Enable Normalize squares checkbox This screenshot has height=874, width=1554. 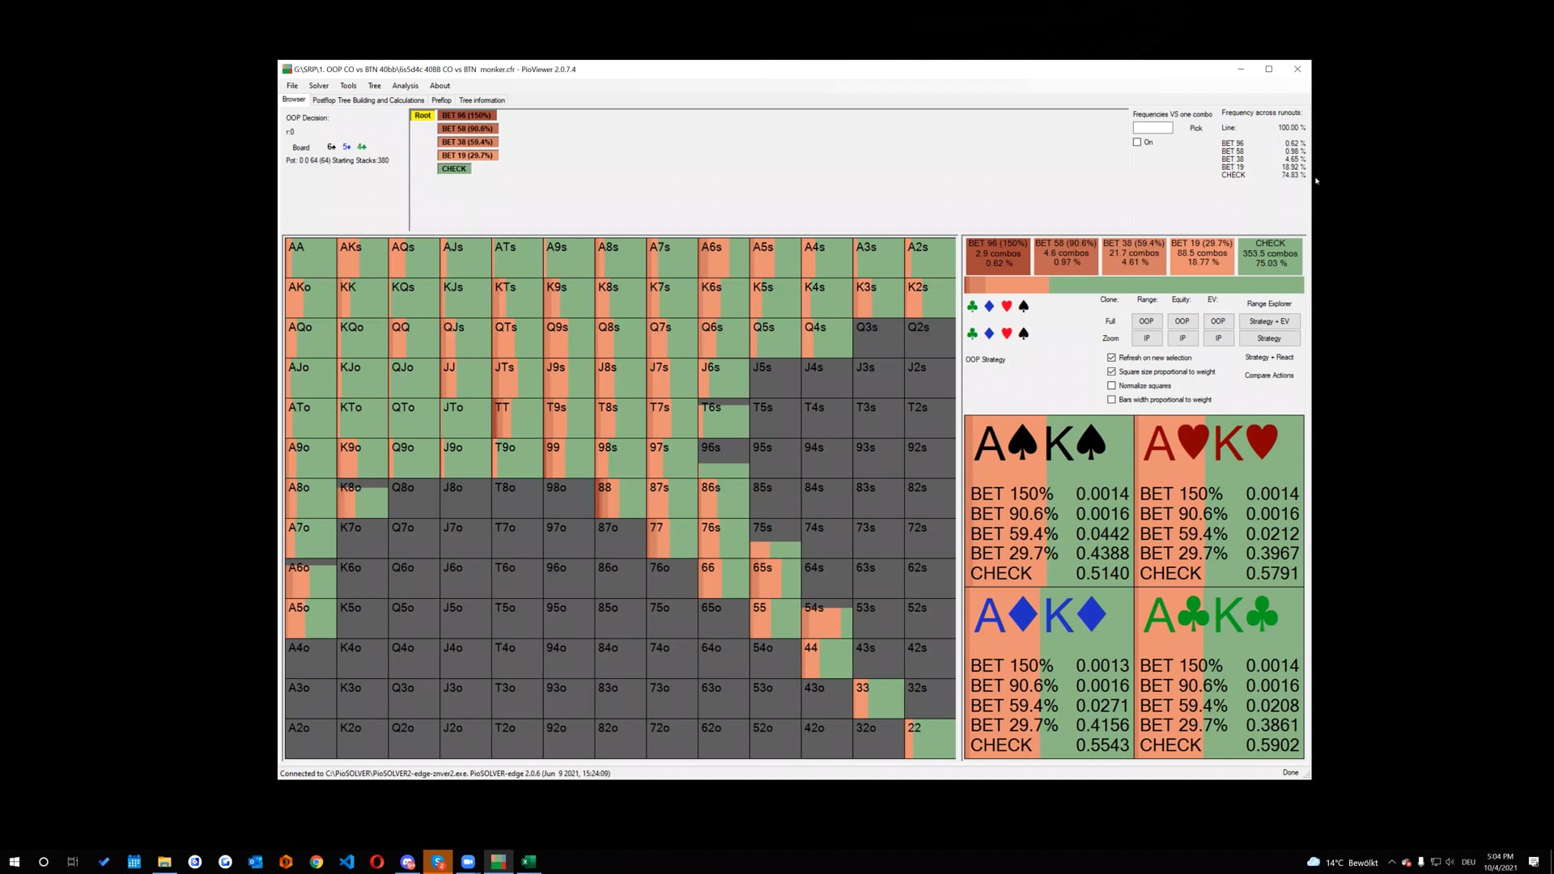pos(1111,386)
